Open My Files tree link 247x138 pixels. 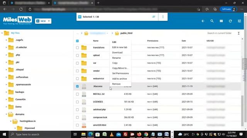point(15,33)
